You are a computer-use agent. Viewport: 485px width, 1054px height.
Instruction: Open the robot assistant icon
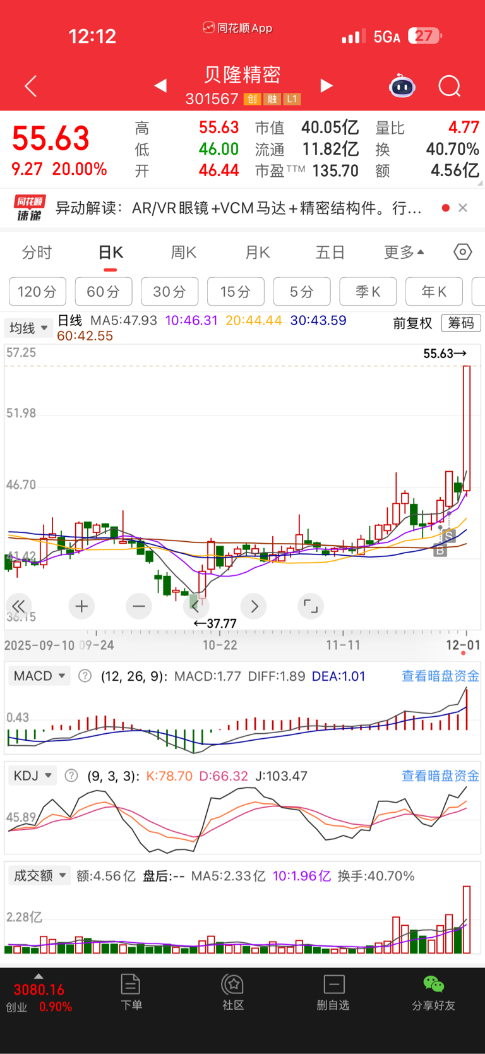click(x=402, y=86)
